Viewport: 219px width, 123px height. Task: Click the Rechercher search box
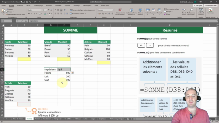coord(111,2)
